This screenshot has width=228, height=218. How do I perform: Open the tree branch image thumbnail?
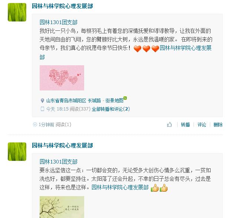point(62,207)
